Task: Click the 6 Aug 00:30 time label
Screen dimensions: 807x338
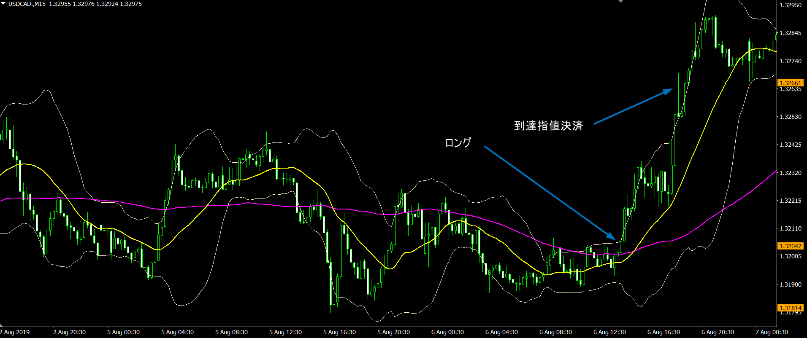Action: 447,332
